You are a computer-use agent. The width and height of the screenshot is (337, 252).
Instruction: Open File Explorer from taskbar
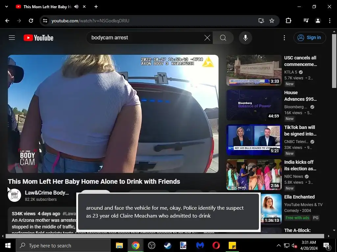point(119,245)
